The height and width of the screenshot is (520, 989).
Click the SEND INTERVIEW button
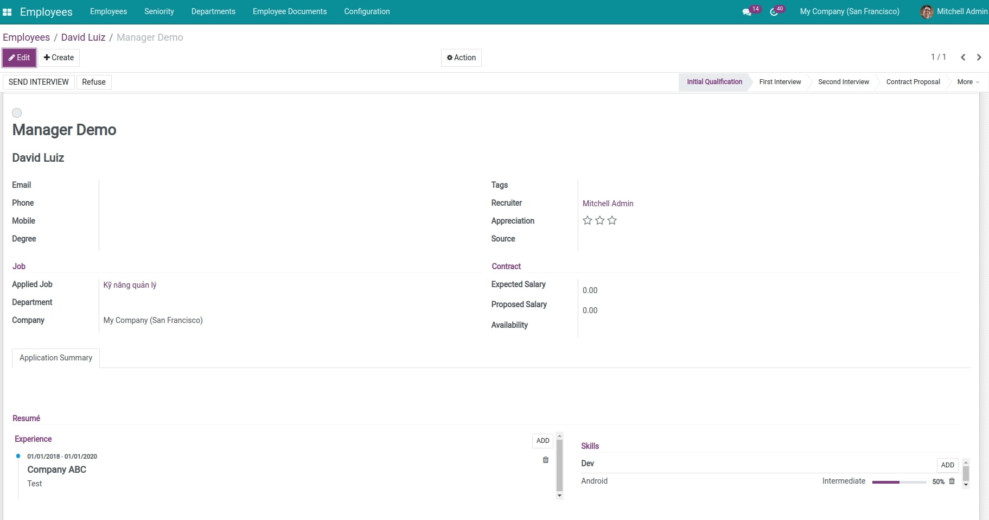tap(39, 82)
